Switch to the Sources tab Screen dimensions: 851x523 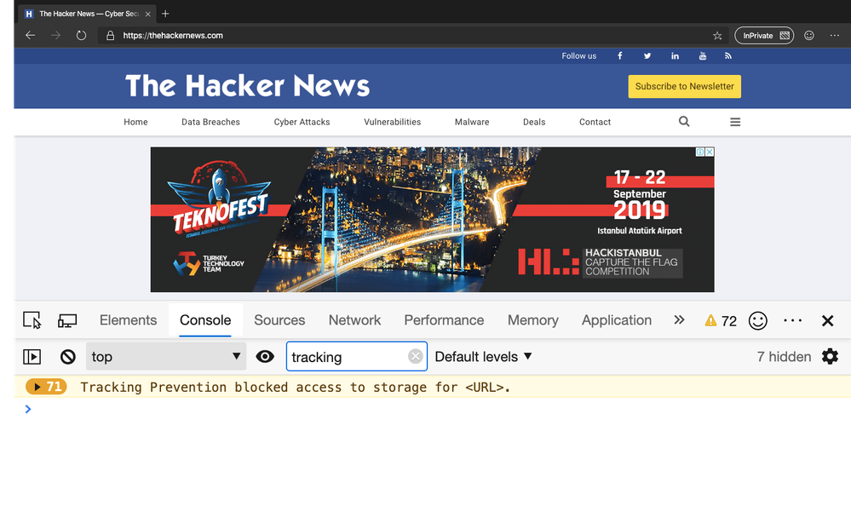(x=279, y=320)
